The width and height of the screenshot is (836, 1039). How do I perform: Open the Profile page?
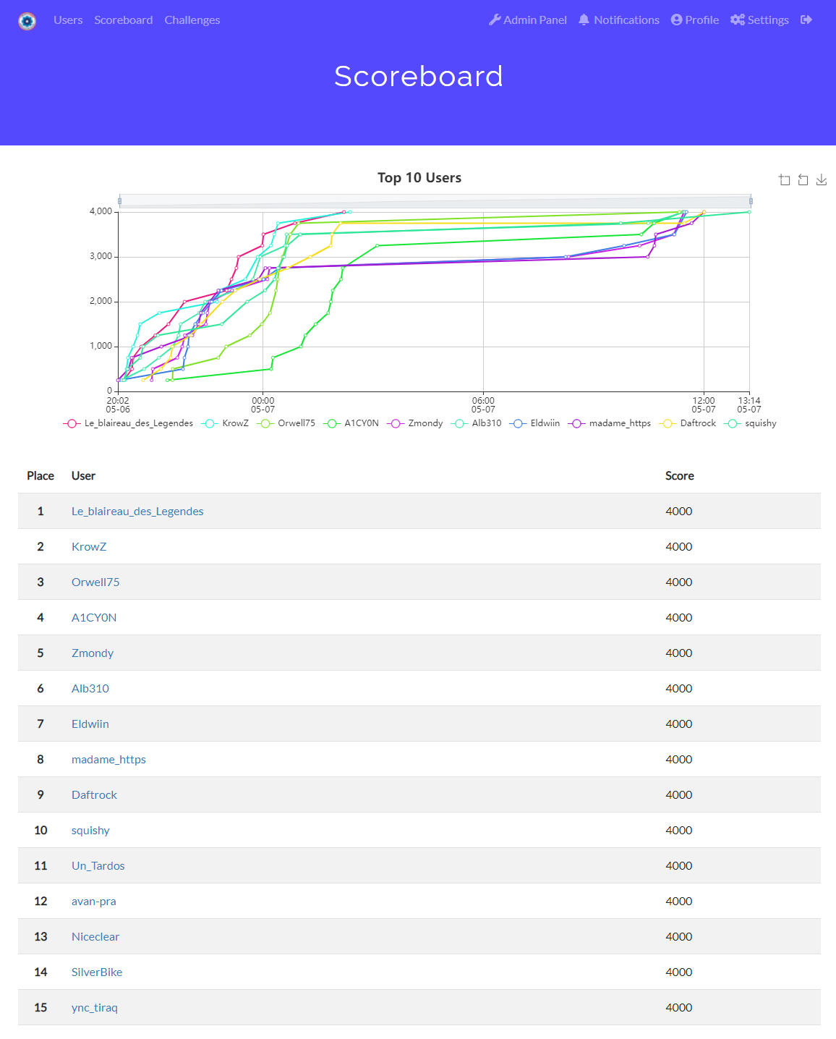(695, 20)
